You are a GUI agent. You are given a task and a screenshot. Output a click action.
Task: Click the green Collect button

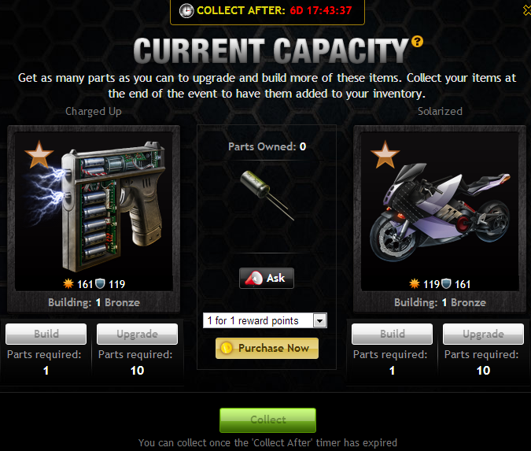268,420
